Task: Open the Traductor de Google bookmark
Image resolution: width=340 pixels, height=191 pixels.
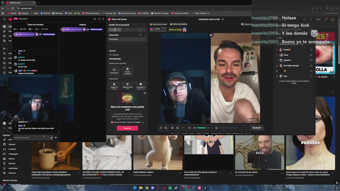Action: pos(127,13)
